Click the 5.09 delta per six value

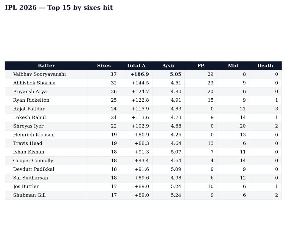(176, 169)
